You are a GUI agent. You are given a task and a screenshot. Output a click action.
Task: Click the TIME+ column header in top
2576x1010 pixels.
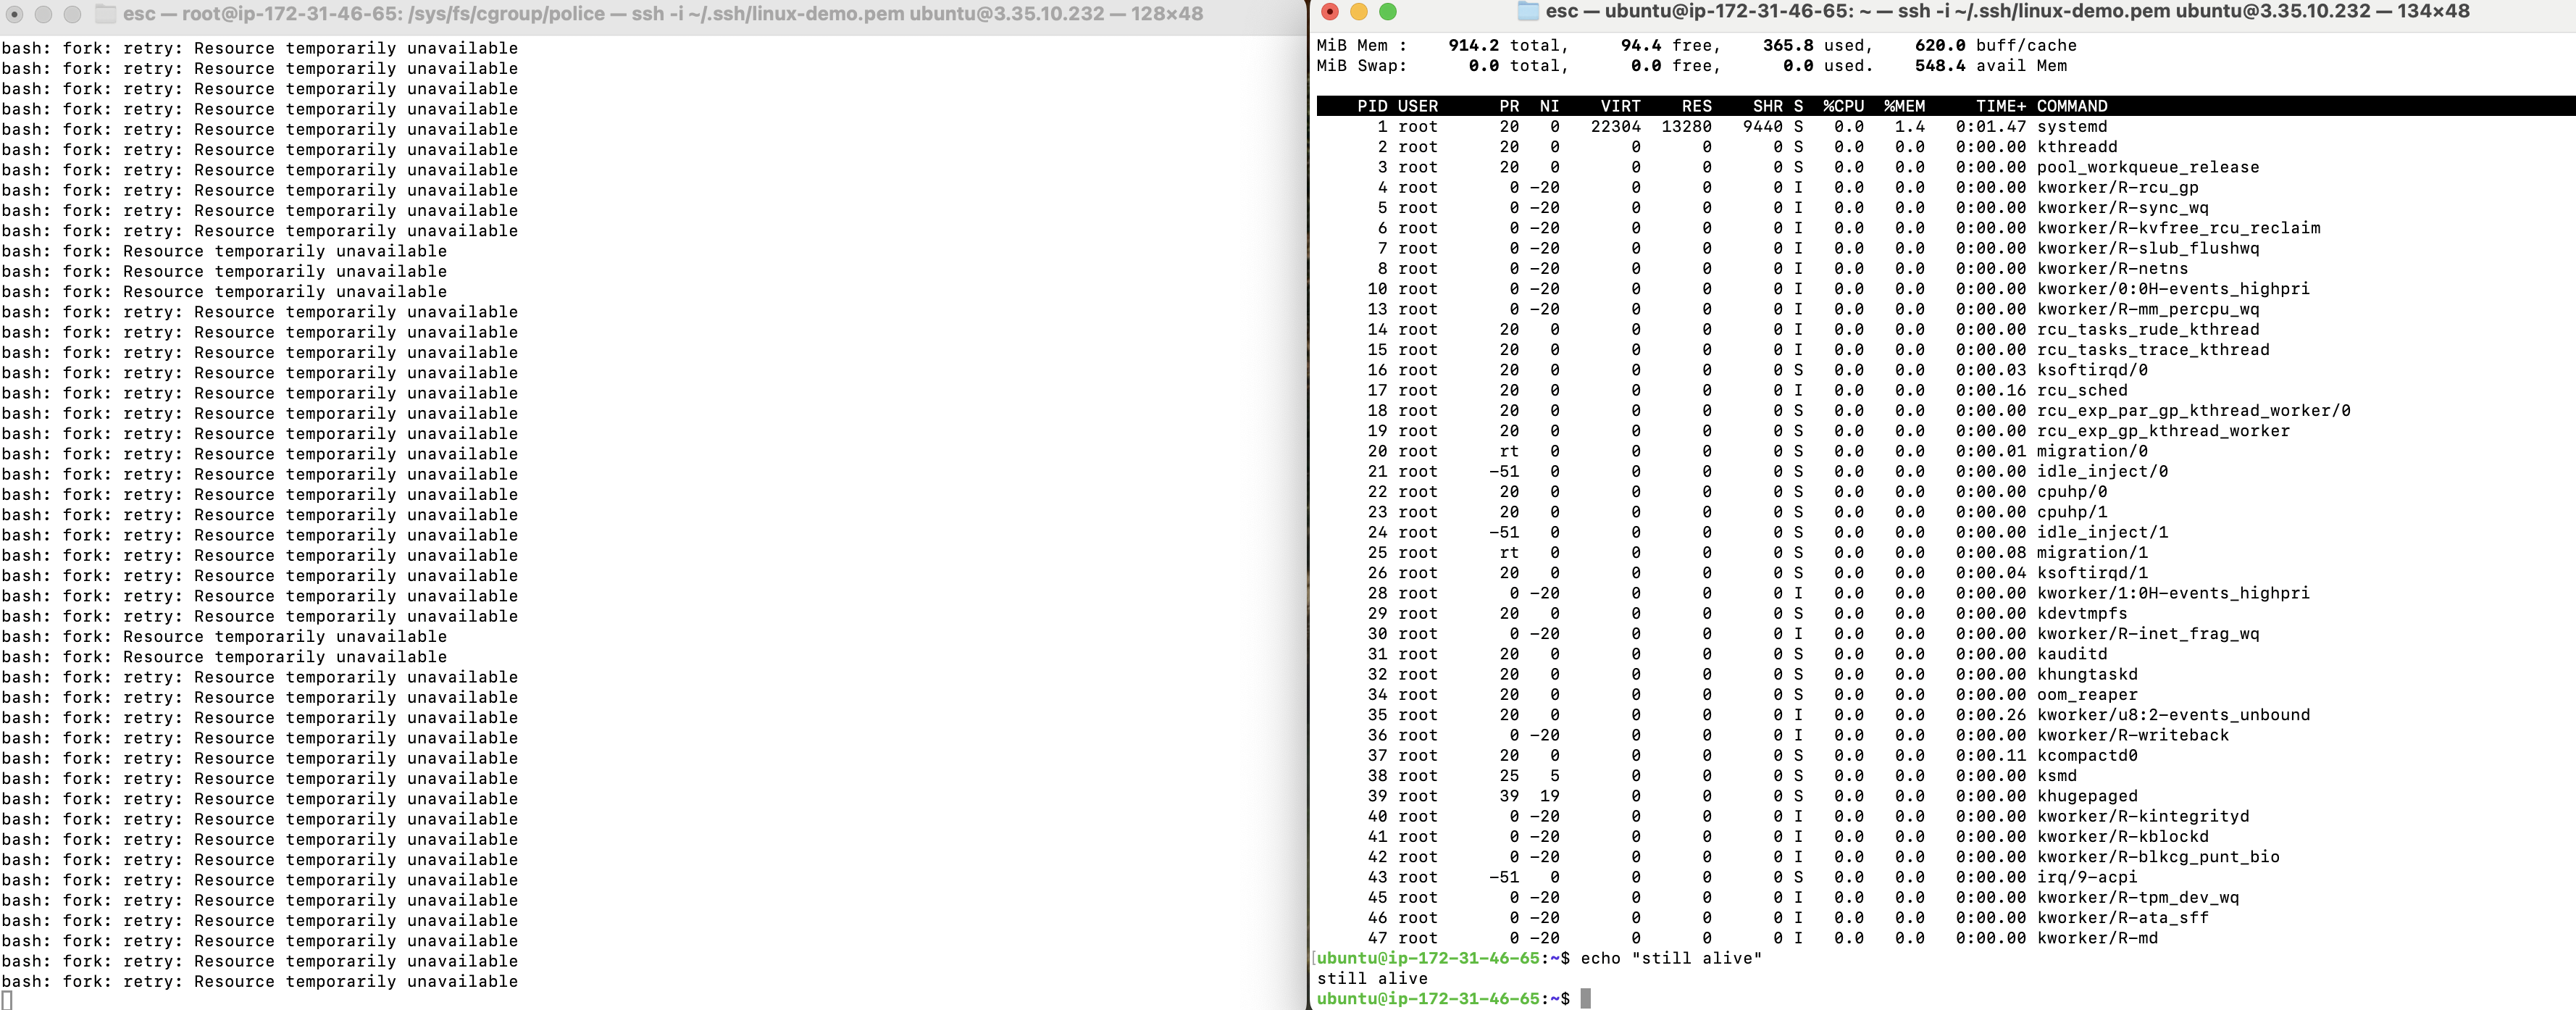click(2000, 106)
